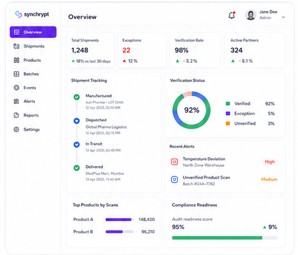Click the synchrypt logo icon
Image resolution: width=298 pixels, height=255 pixels.
pos(19,14)
